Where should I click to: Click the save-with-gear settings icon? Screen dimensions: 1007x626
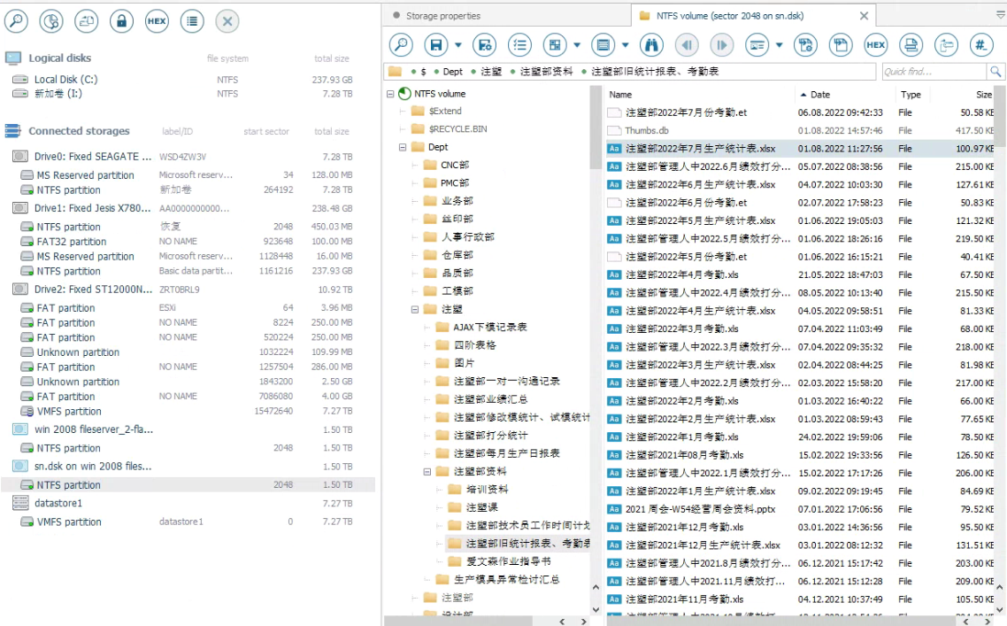pyautogui.click(x=485, y=45)
